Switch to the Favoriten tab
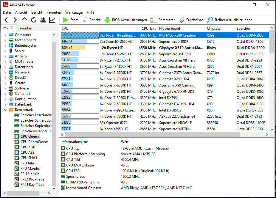This screenshot has height=198, width=276. pos(25,28)
